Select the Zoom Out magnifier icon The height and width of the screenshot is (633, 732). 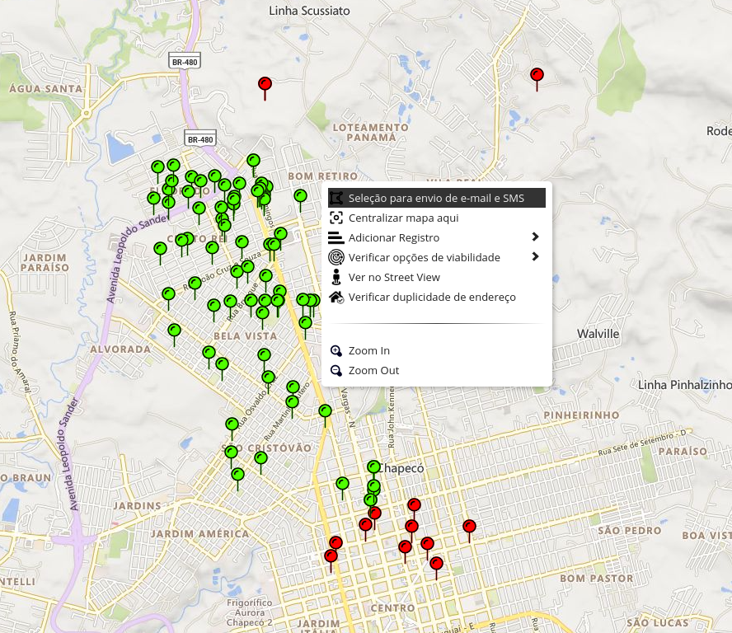click(x=336, y=370)
